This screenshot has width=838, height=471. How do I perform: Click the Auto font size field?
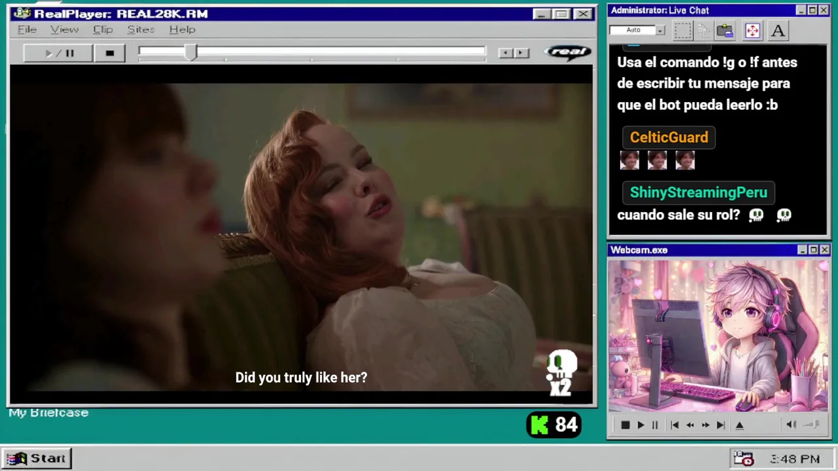coord(632,30)
